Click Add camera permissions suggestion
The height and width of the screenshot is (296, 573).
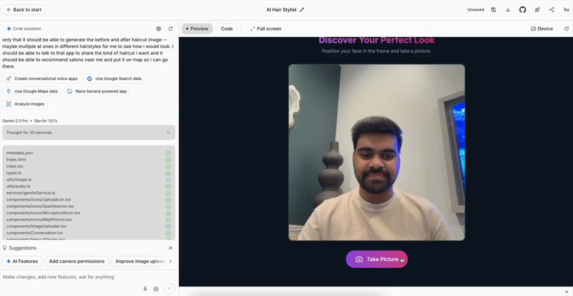[x=77, y=261]
